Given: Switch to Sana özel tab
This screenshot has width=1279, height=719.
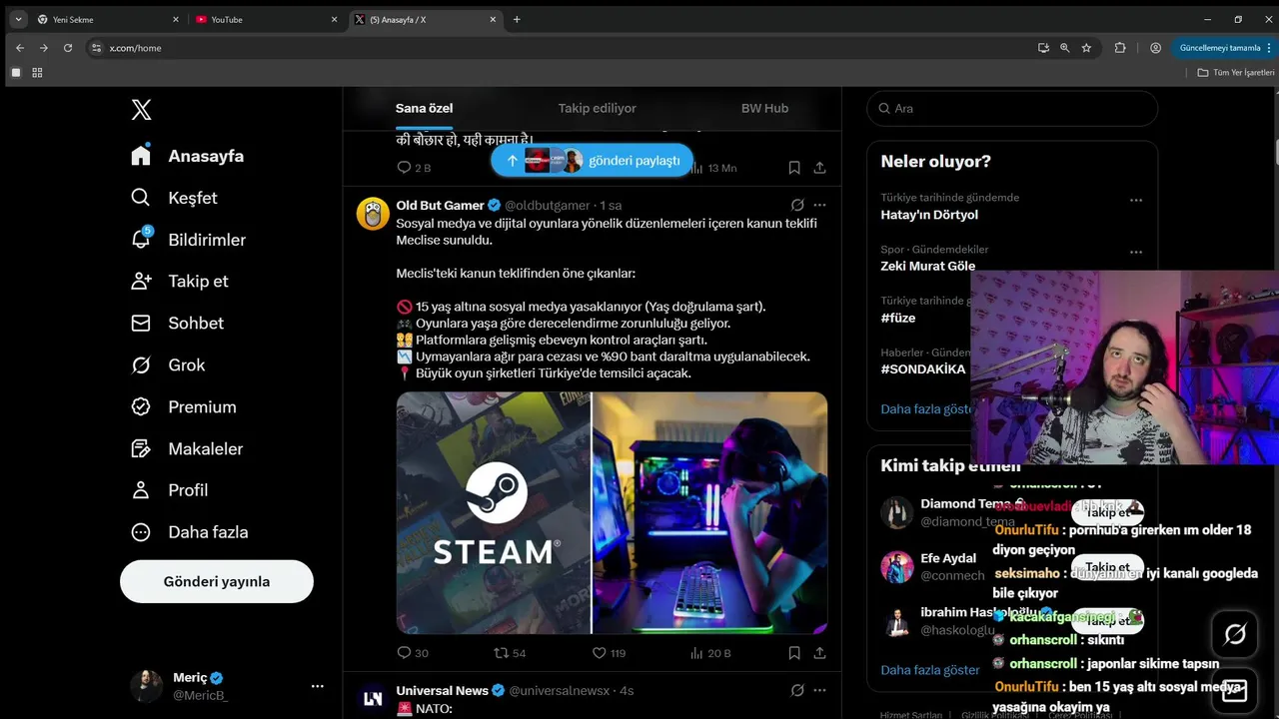Looking at the screenshot, I should click(x=424, y=108).
